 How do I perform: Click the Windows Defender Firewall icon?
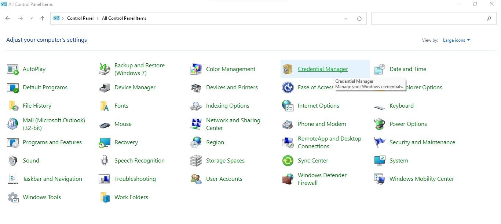point(288,179)
